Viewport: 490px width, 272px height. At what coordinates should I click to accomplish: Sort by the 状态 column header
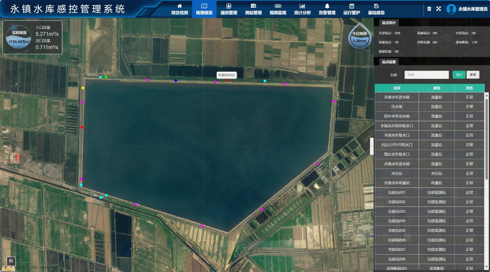tap(469, 88)
